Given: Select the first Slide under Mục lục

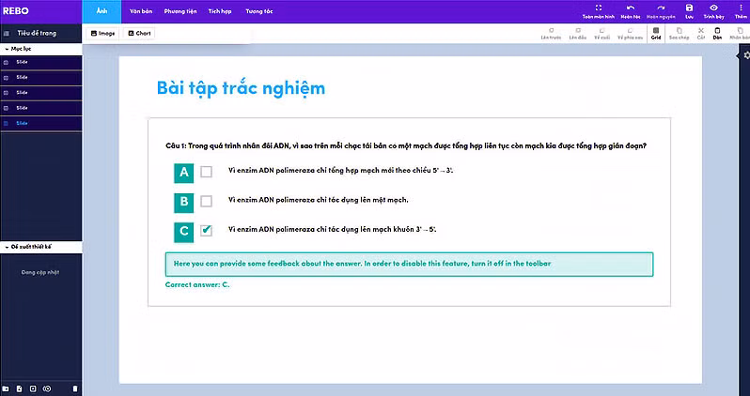Looking at the screenshot, I should tap(41, 62).
